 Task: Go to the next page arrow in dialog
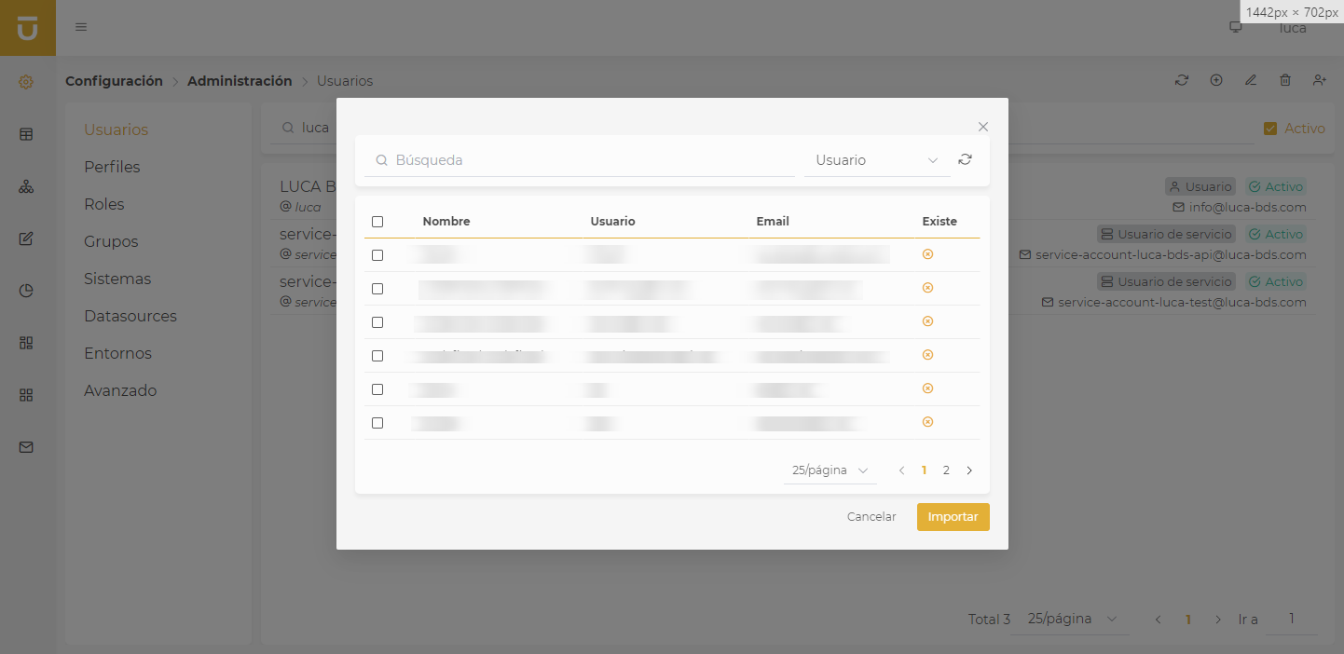point(969,470)
